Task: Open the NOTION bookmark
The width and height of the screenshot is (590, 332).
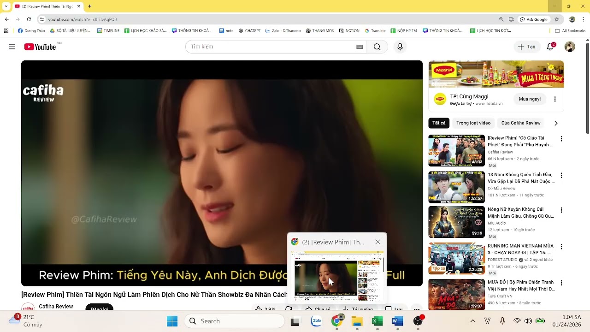Action: 349,31
